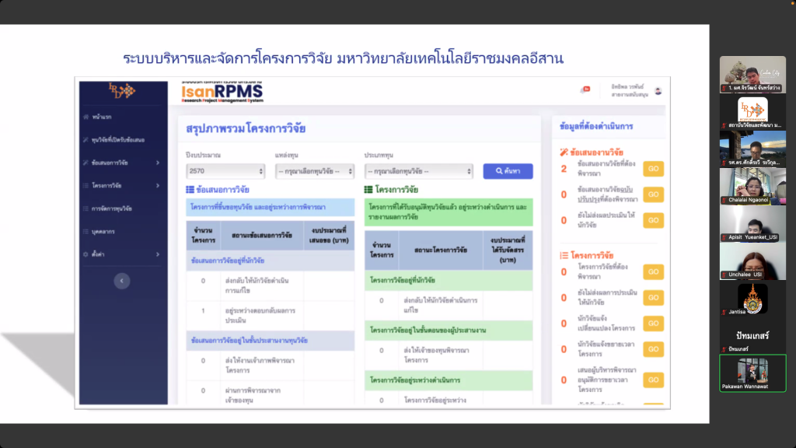Image resolution: width=796 pixels, height=448 pixels.
Task: Open the ปีงบประมาณ 2570 dropdown
Action: point(225,171)
